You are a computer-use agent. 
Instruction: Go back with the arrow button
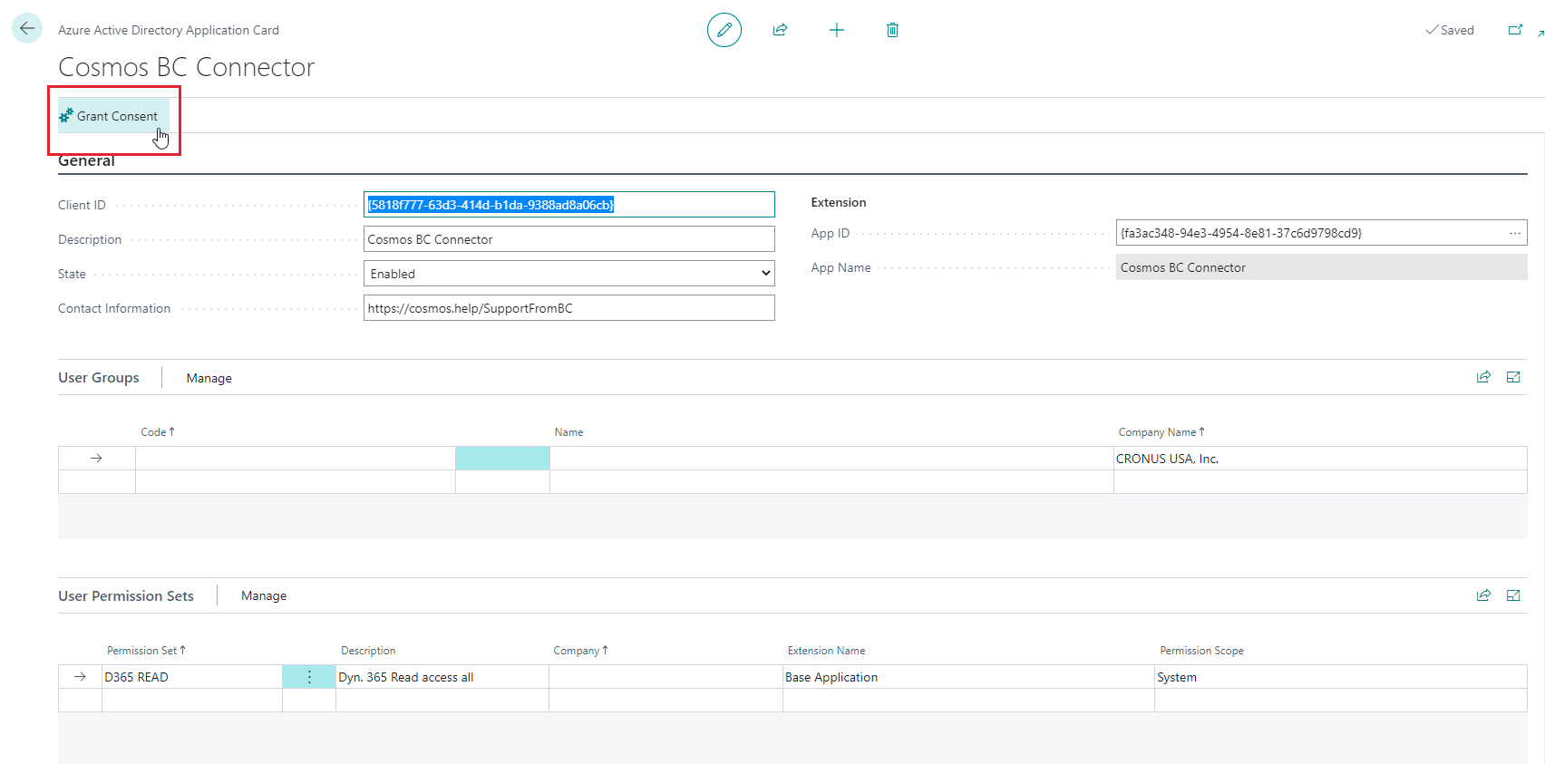tap(27, 28)
